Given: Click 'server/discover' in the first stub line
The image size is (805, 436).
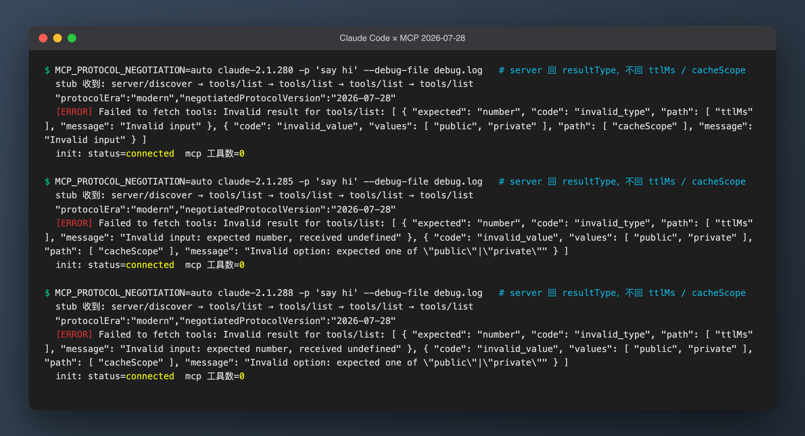Looking at the screenshot, I should pyautogui.click(x=152, y=84).
